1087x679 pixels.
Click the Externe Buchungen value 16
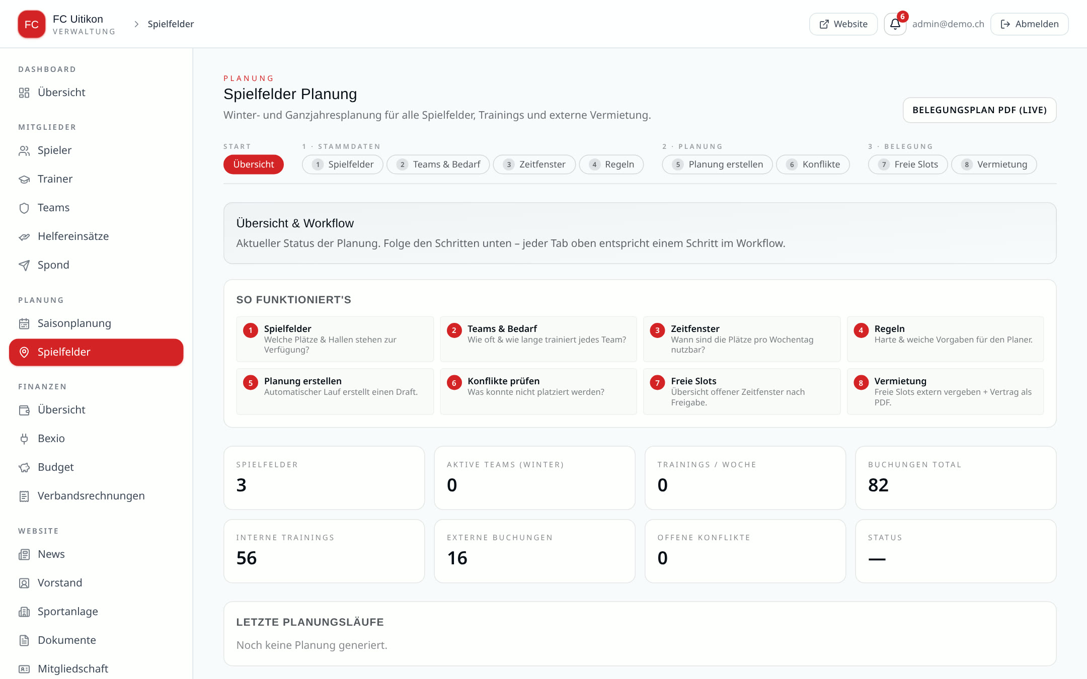tap(457, 558)
